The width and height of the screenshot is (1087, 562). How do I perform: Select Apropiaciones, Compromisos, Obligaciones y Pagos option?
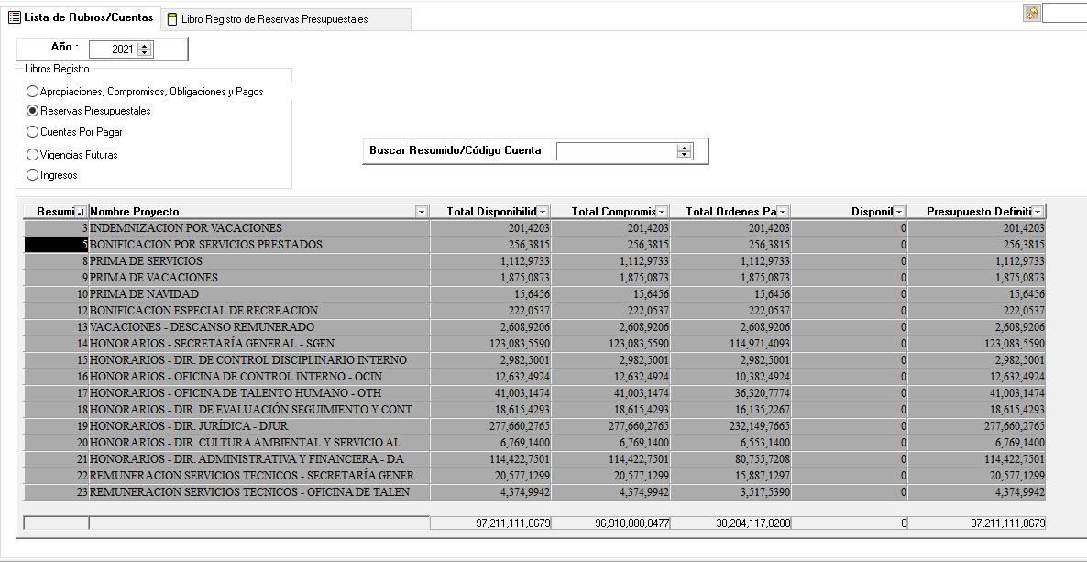[x=33, y=92]
